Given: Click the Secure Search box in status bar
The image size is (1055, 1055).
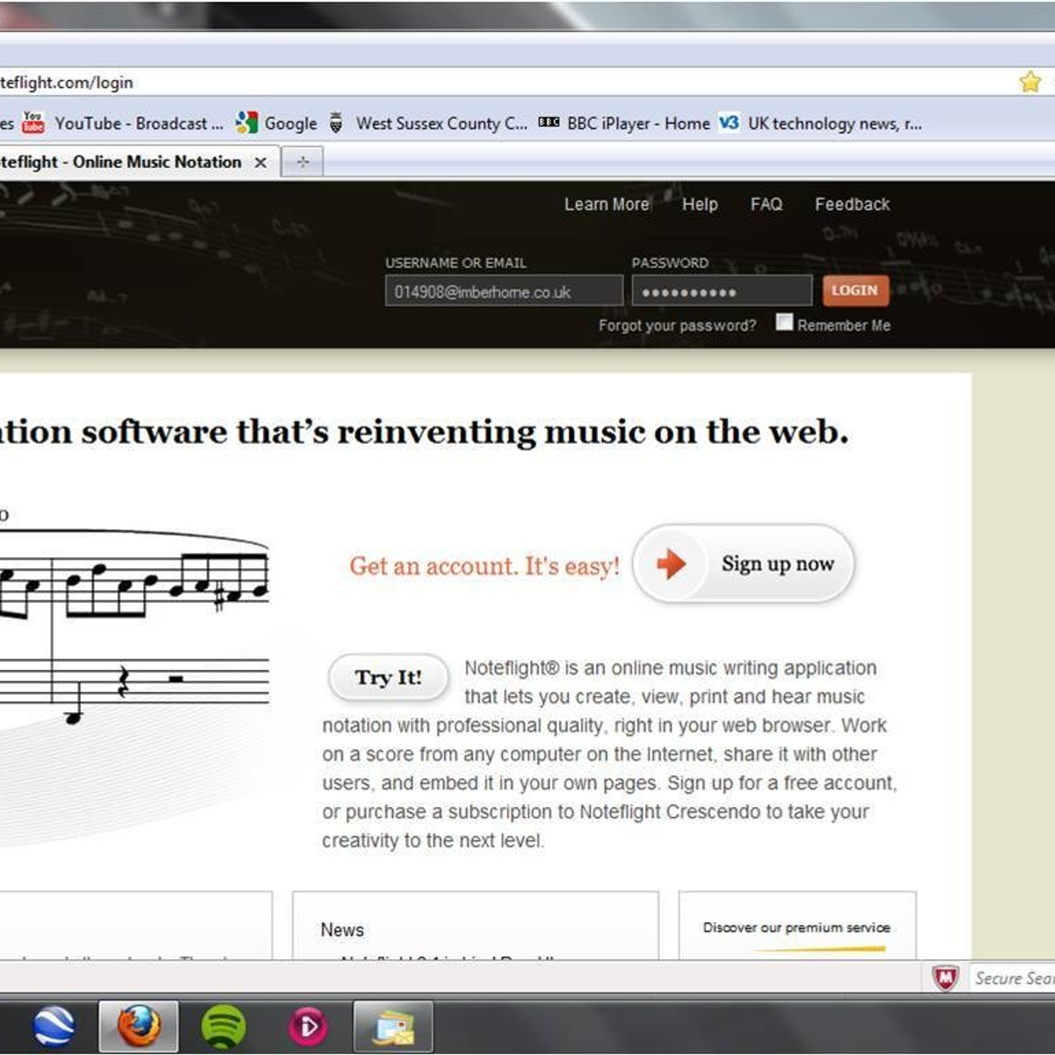Looking at the screenshot, I should pyautogui.click(x=1012, y=978).
